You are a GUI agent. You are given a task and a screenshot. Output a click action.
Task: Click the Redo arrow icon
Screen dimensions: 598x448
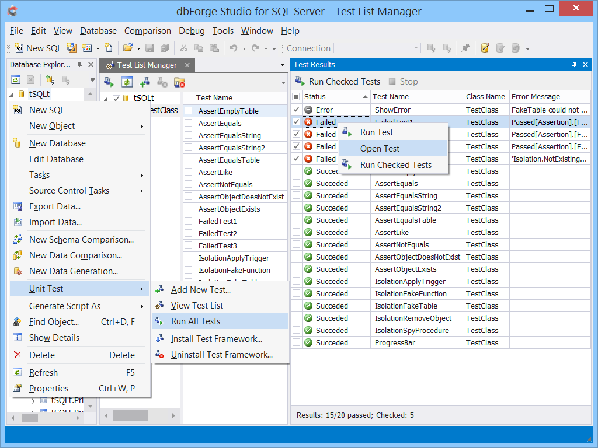point(255,48)
